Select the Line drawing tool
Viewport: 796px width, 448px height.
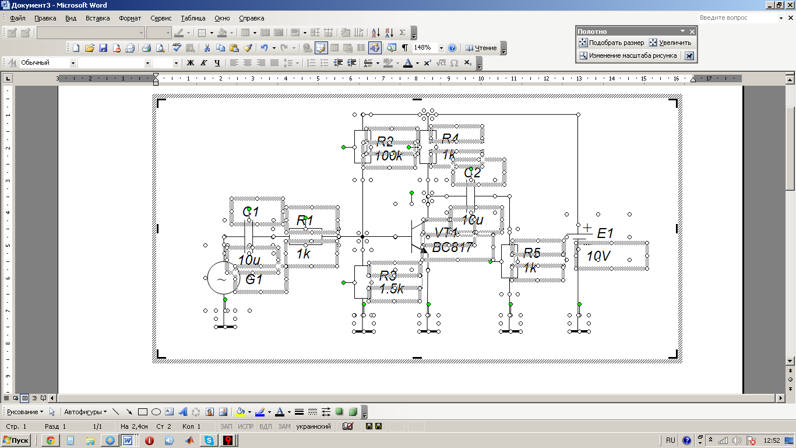click(115, 411)
